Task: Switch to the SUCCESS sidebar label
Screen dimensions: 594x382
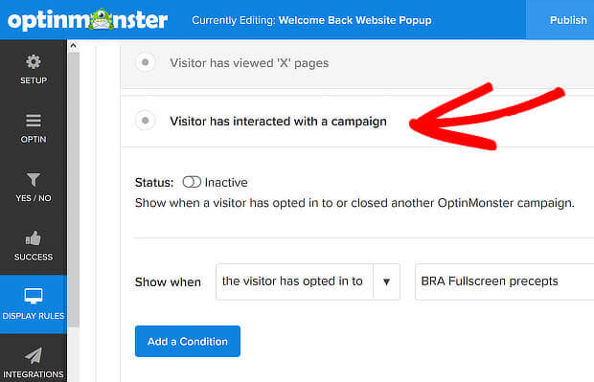Action: pos(34,258)
